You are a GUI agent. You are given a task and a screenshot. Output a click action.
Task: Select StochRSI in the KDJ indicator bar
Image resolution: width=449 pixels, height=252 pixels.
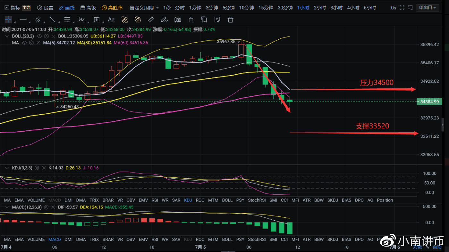(256, 200)
